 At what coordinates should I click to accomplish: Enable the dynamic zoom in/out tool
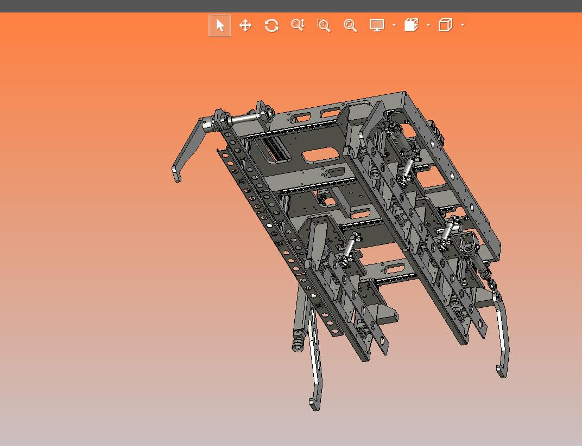(x=298, y=25)
